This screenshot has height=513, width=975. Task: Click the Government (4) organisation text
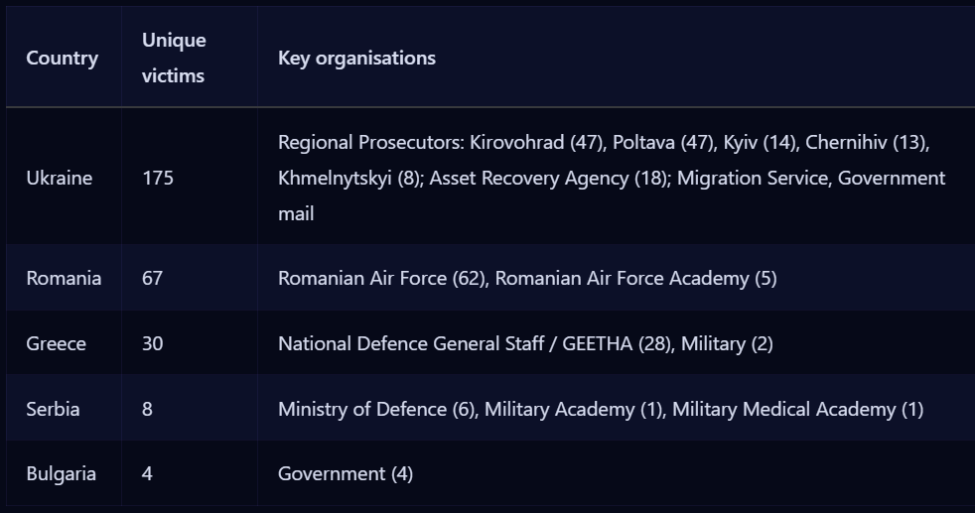pos(345,473)
